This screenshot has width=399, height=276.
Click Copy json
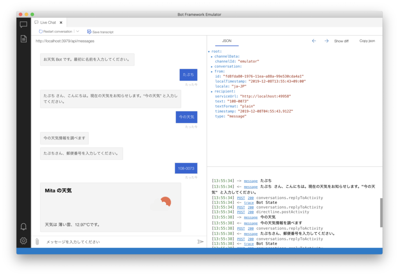coord(367,41)
